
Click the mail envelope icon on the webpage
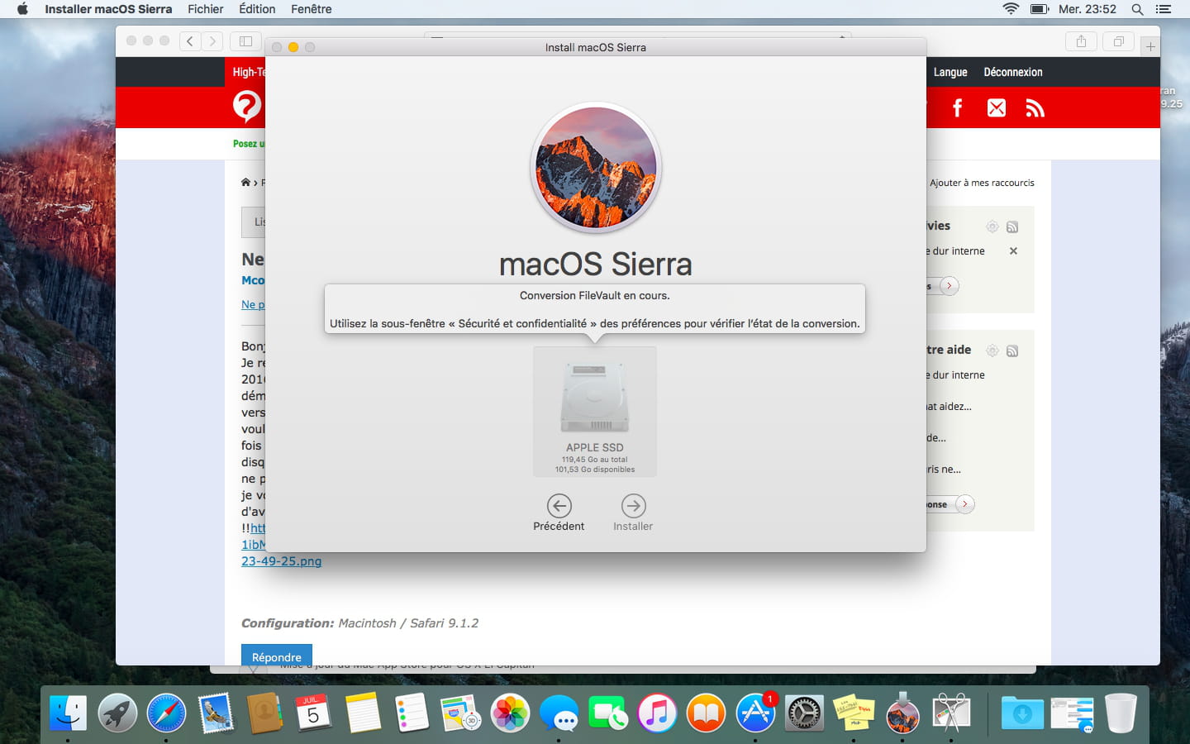click(997, 107)
